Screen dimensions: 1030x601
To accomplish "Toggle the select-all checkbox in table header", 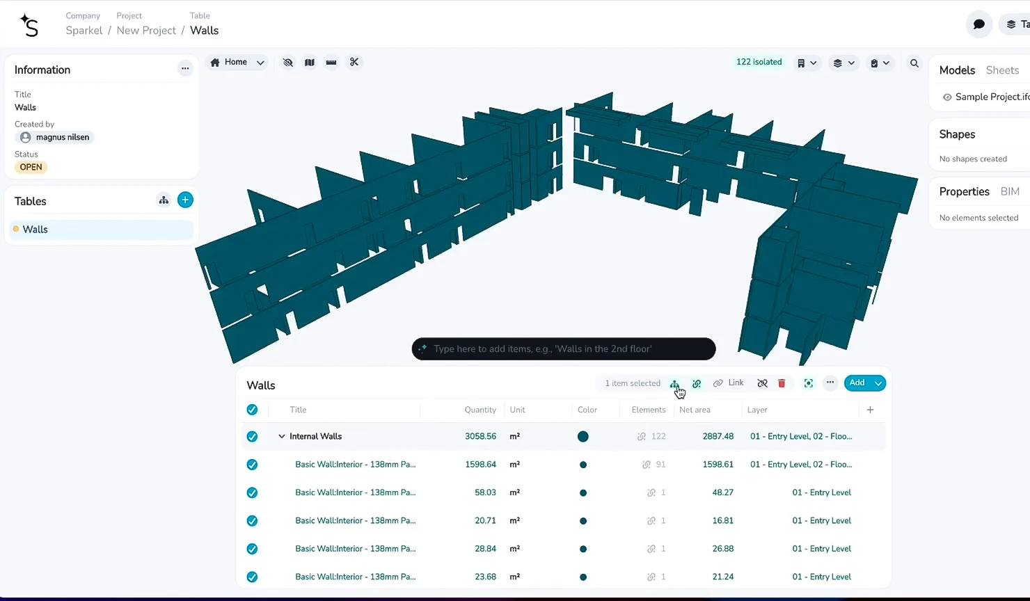I will pos(252,410).
